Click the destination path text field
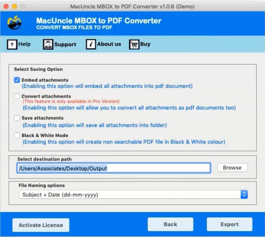The height and width of the screenshot is (237, 265). tap(113, 168)
